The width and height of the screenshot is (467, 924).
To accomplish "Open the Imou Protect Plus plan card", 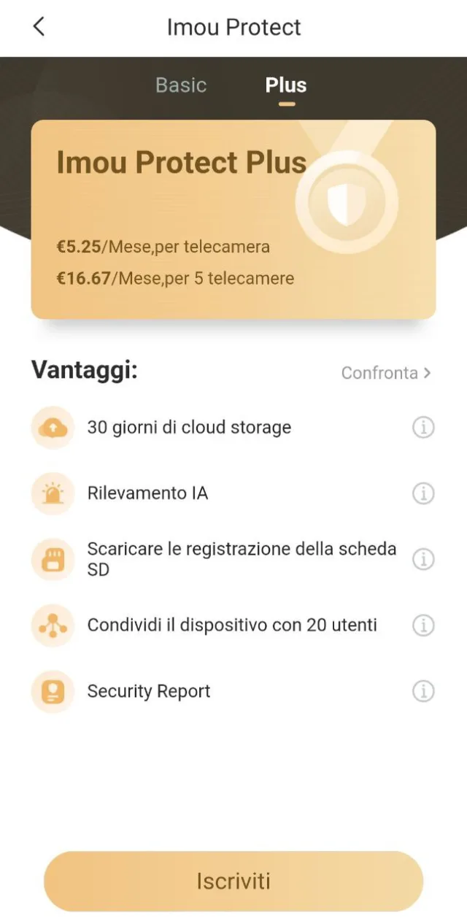I will coord(233,219).
